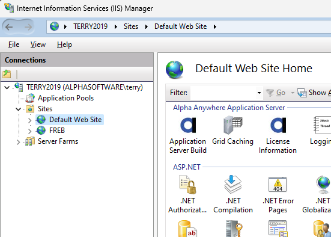Click Sites in the address breadcrumb
Image resolution: width=331 pixels, height=237 pixels.
click(131, 26)
